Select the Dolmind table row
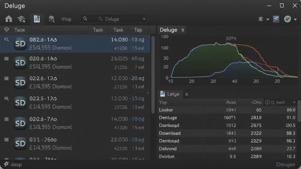The width and height of the screenshot is (301, 169). (227, 149)
